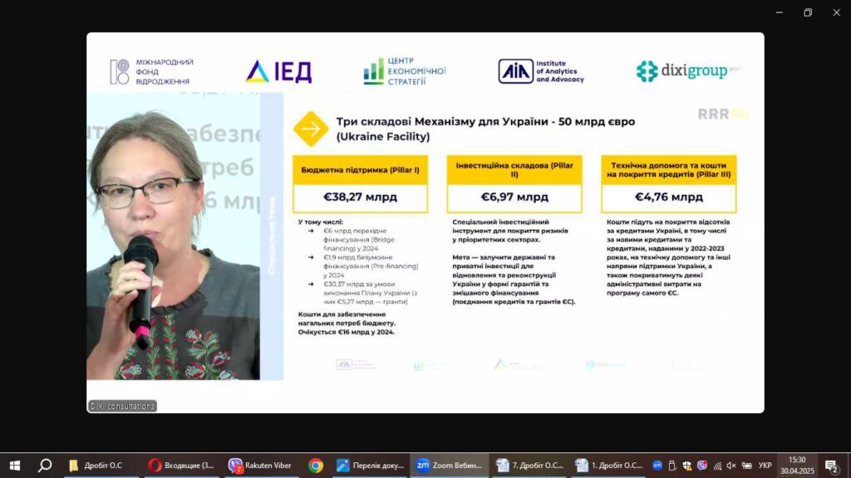
Task: Open the Windows Security shield tray icon
Action: pyautogui.click(x=687, y=466)
